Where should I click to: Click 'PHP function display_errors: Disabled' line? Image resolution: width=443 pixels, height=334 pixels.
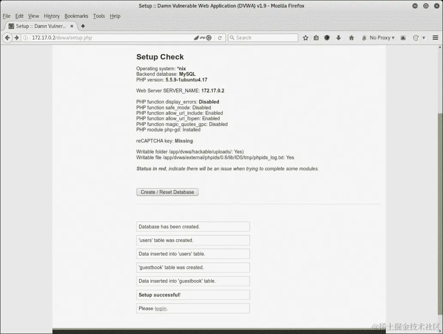pos(178,102)
